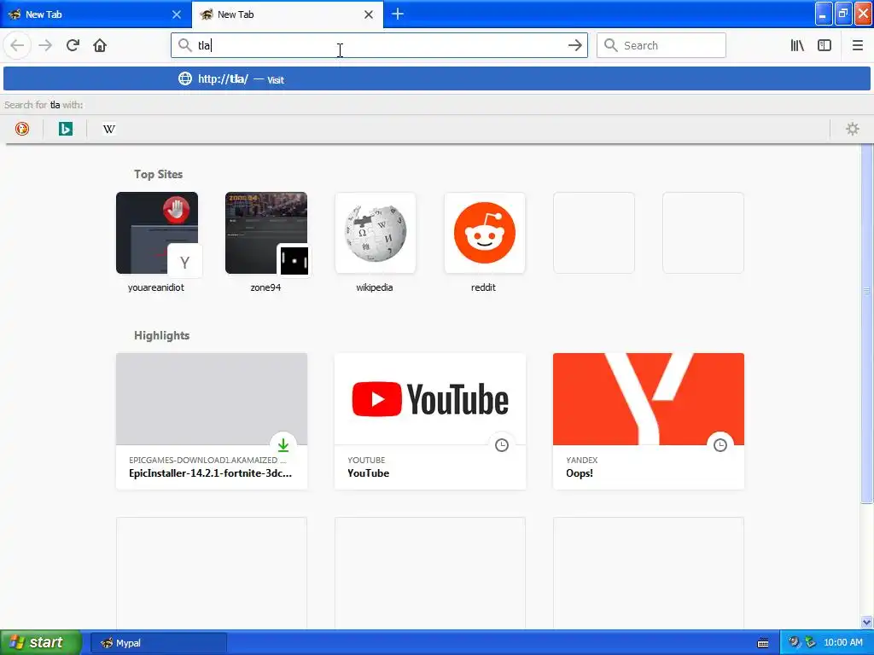The width and height of the screenshot is (874, 655).
Task: Click the system tray clock 10:00 AM
Action: [x=842, y=643]
